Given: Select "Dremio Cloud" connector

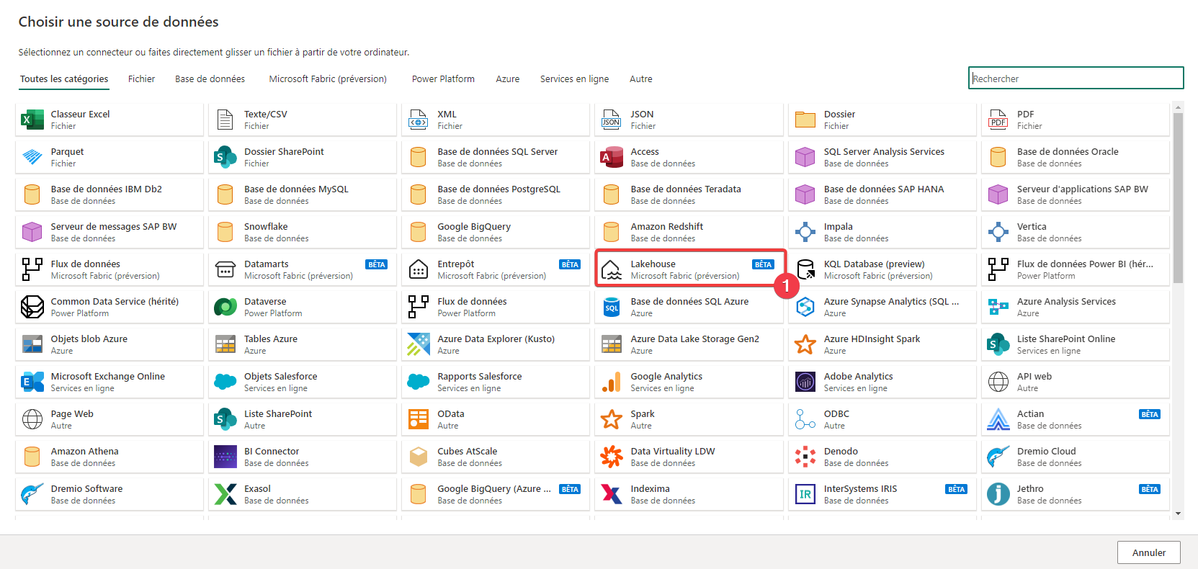Looking at the screenshot, I should click(1076, 457).
